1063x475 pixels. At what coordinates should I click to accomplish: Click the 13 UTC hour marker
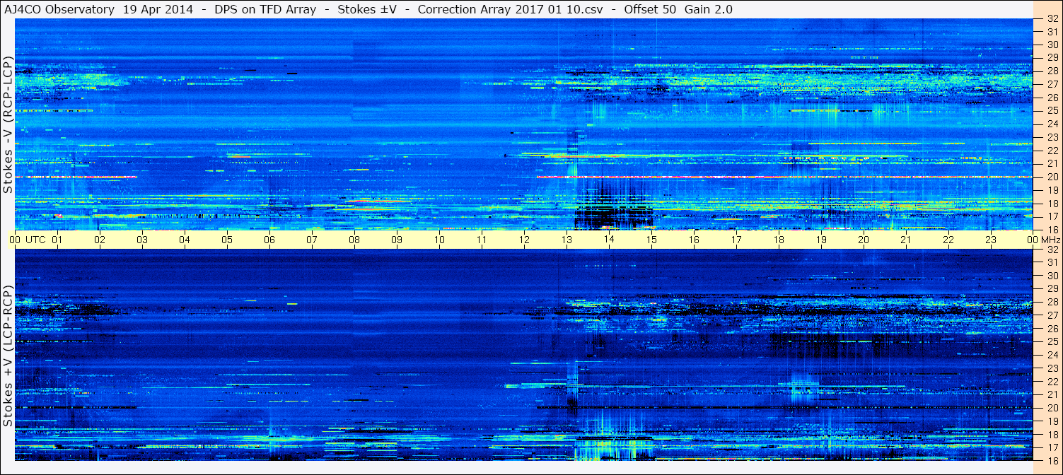567,240
